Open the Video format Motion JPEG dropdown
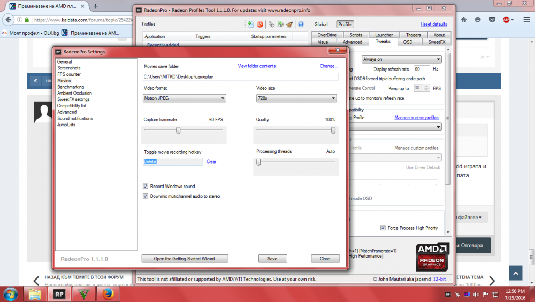This screenshot has width=535, height=302. pyautogui.click(x=184, y=98)
